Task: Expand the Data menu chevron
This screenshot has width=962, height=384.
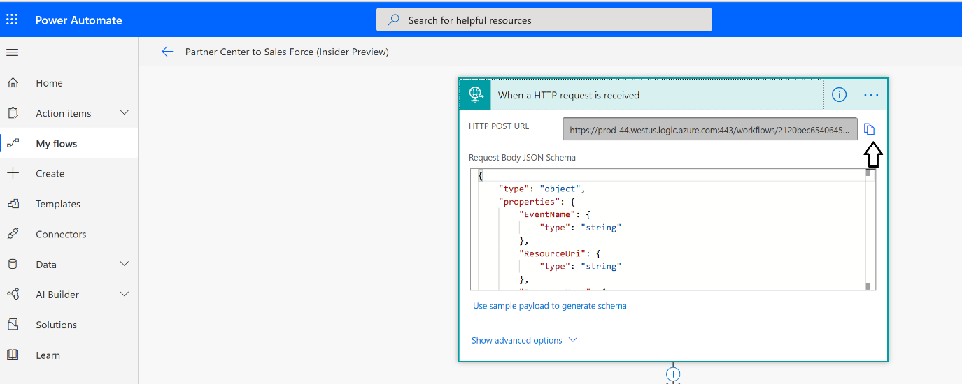Action: [x=125, y=264]
